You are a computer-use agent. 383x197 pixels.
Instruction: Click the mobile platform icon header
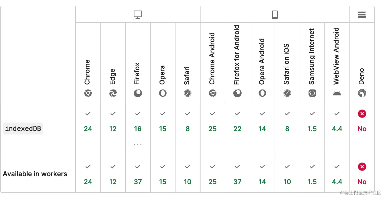[x=275, y=15]
